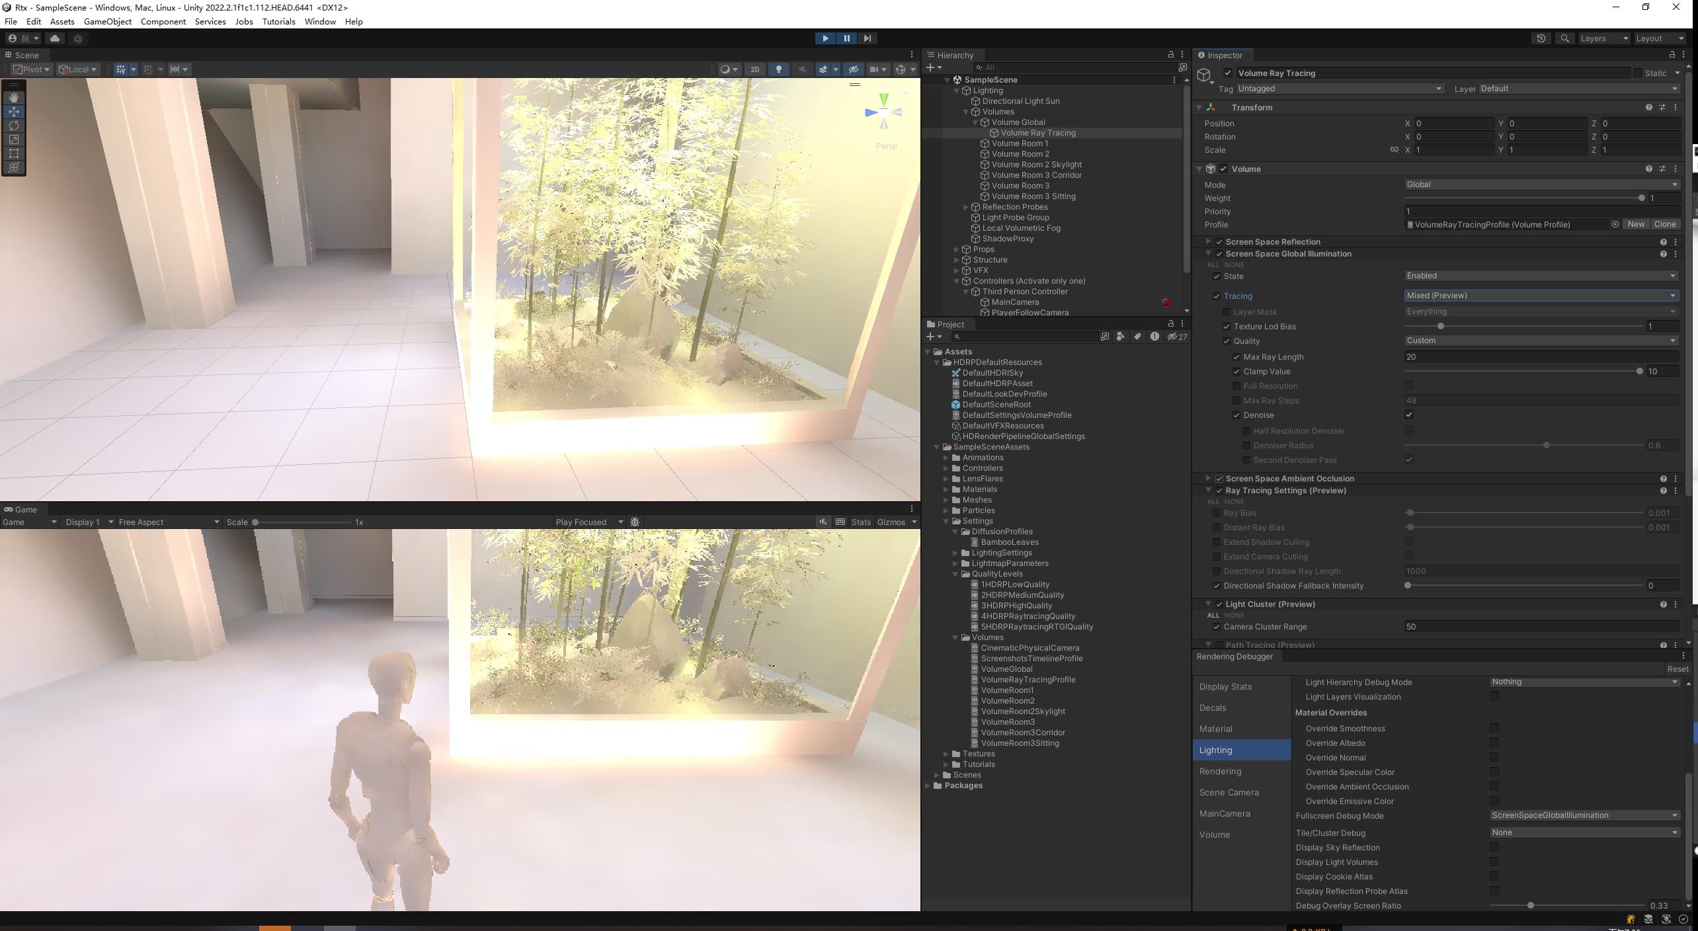Toggle Screen Space Reflection override checkbox
Image resolution: width=1698 pixels, height=931 pixels.
click(1219, 241)
